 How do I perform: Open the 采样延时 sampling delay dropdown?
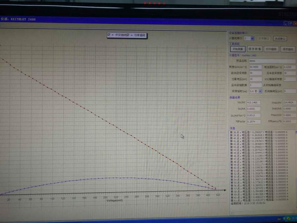[x=260, y=91]
